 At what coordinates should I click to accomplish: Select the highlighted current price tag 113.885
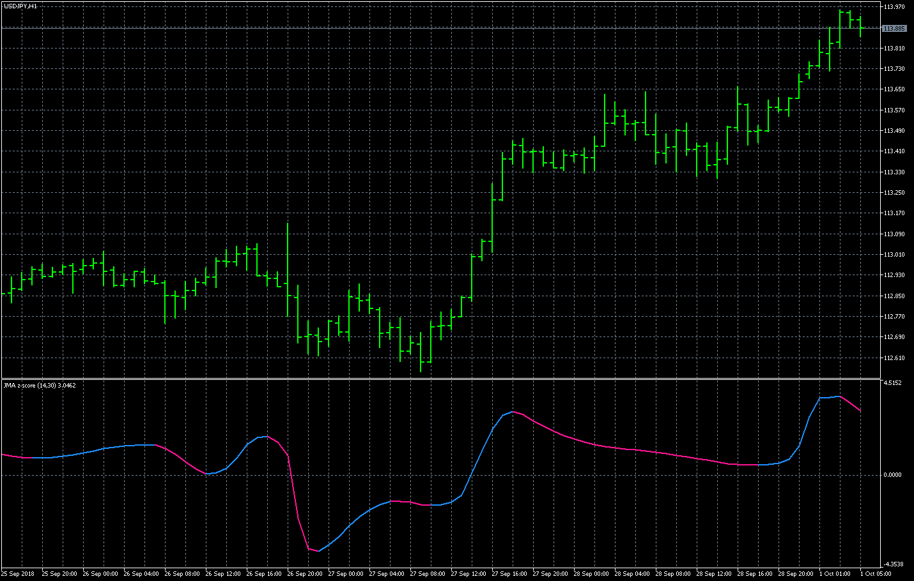pos(894,29)
